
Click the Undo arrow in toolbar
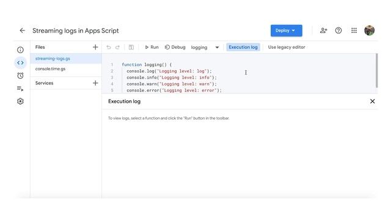tap(109, 47)
